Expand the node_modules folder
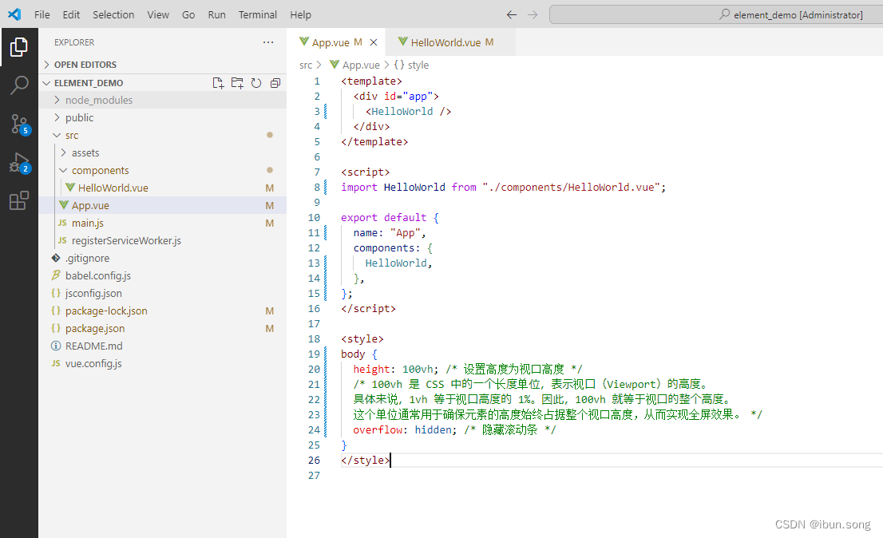Image resolution: width=883 pixels, height=538 pixels. [x=162, y=100]
